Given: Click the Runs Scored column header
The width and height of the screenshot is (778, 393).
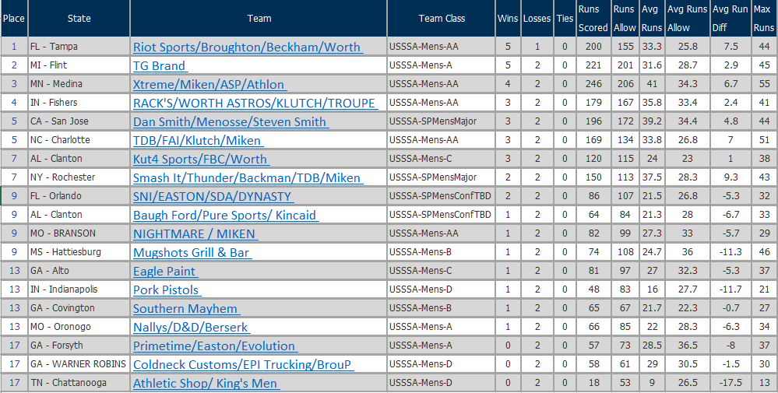Looking at the screenshot, I should (593, 19).
